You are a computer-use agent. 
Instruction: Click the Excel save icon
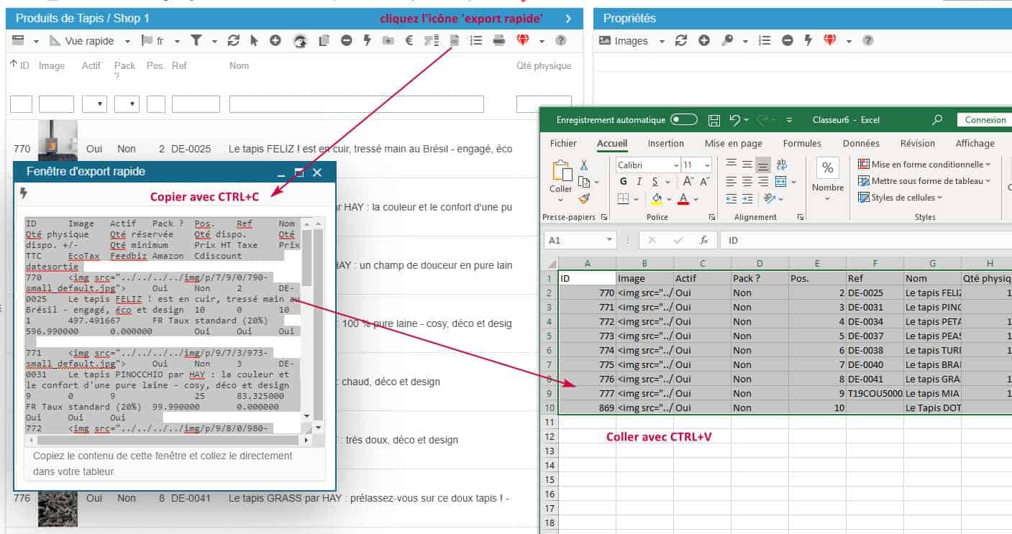click(714, 120)
